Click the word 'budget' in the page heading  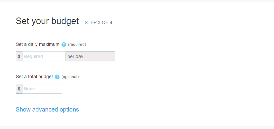(65, 21)
